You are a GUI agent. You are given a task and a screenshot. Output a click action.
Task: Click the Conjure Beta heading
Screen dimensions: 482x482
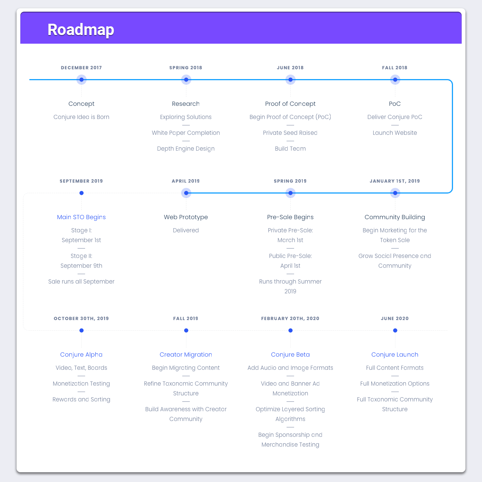(x=290, y=354)
